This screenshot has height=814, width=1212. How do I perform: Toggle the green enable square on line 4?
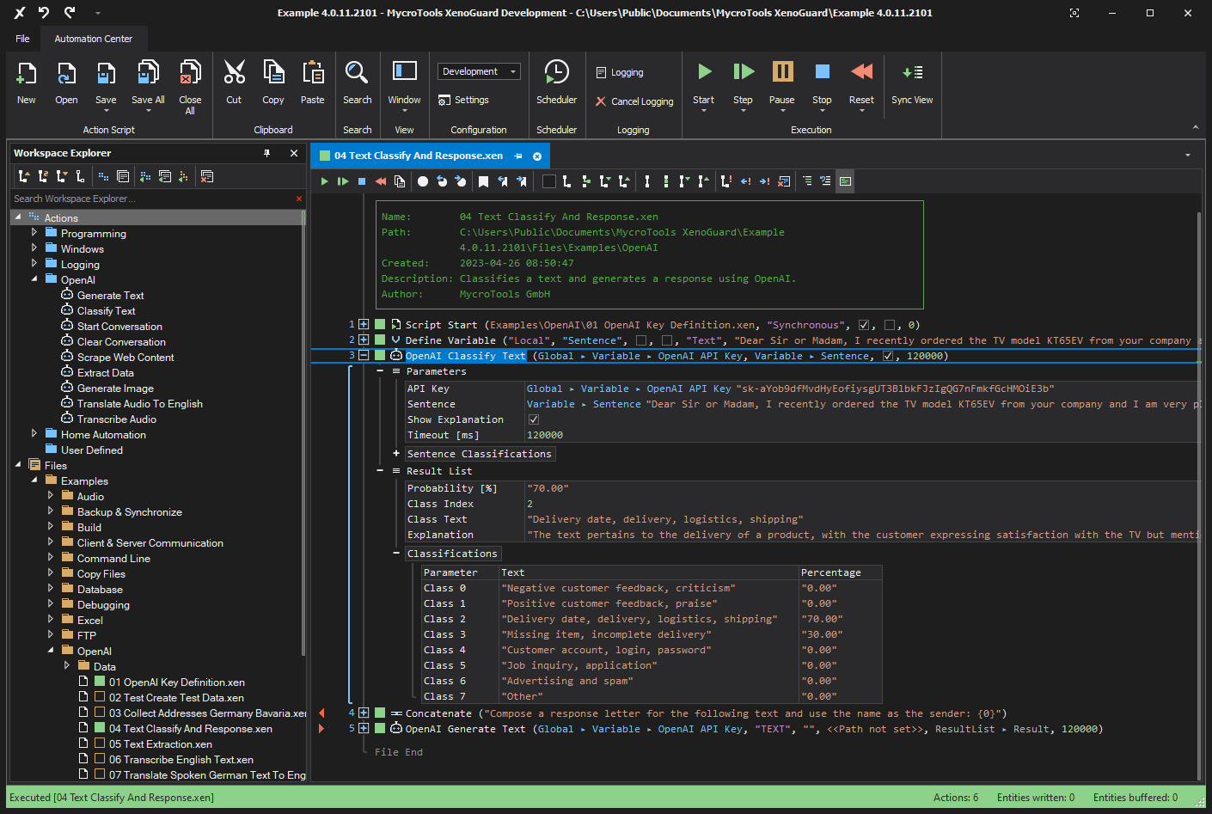(380, 713)
